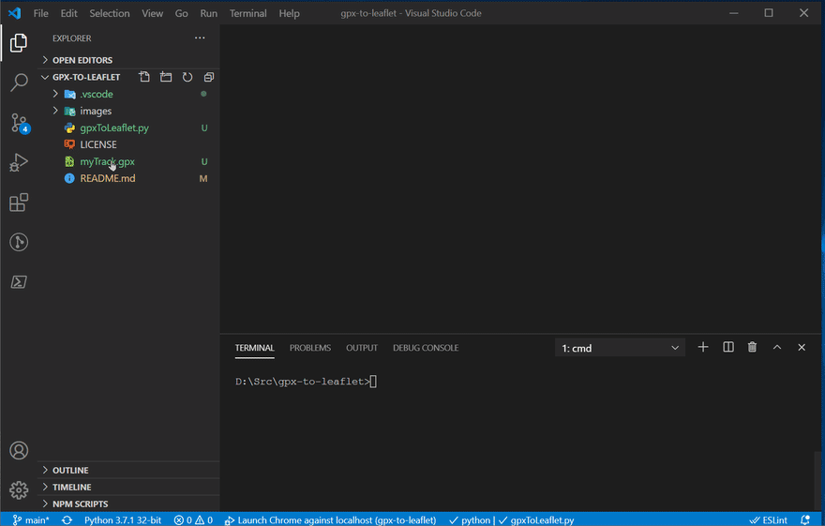The image size is (825, 526).
Task: Expand the .vscode folder
Action: [x=128, y=94]
